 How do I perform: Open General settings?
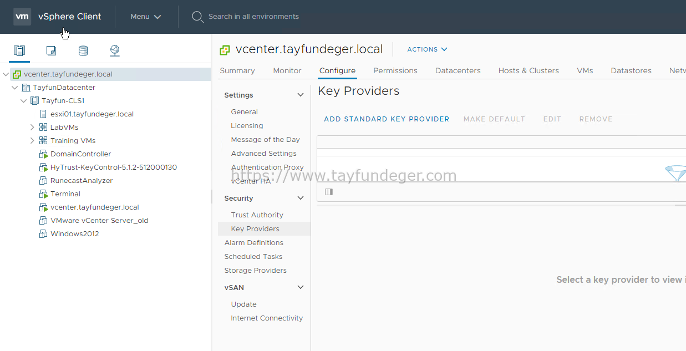coord(245,112)
